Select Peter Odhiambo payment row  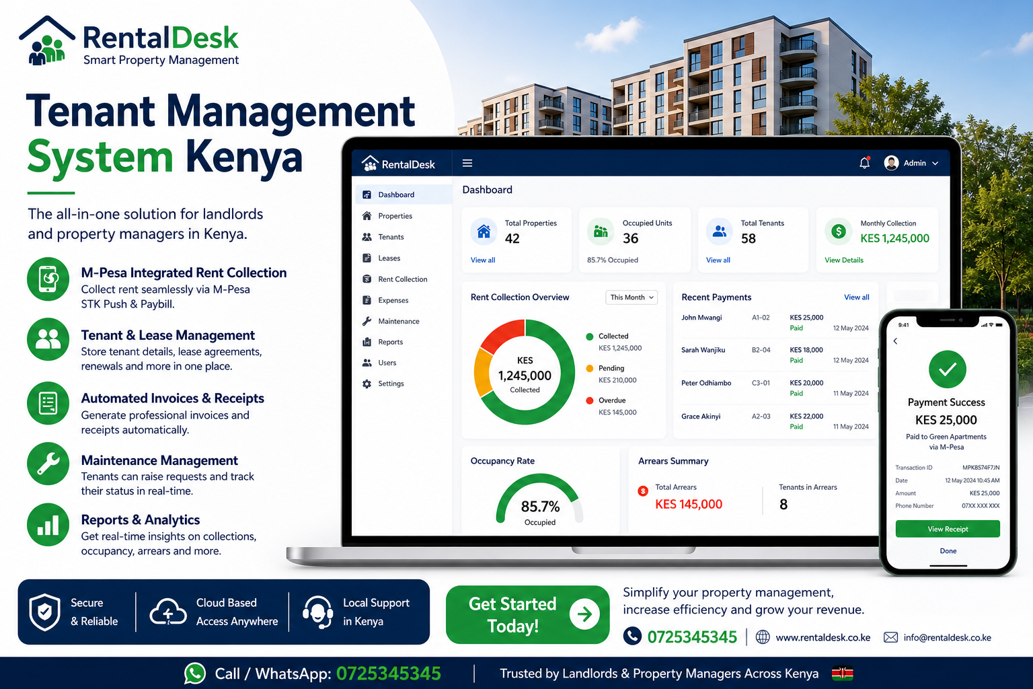775,388
